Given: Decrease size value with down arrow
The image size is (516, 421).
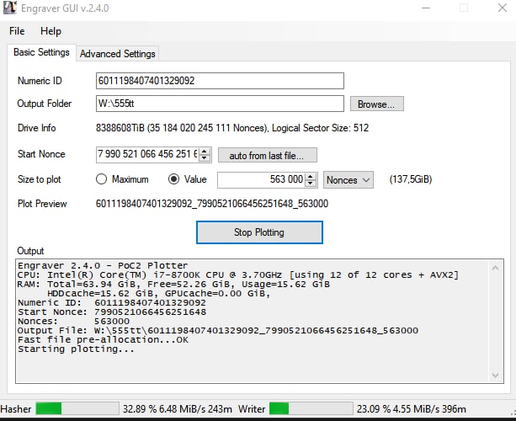Looking at the screenshot, I should click(x=311, y=184).
